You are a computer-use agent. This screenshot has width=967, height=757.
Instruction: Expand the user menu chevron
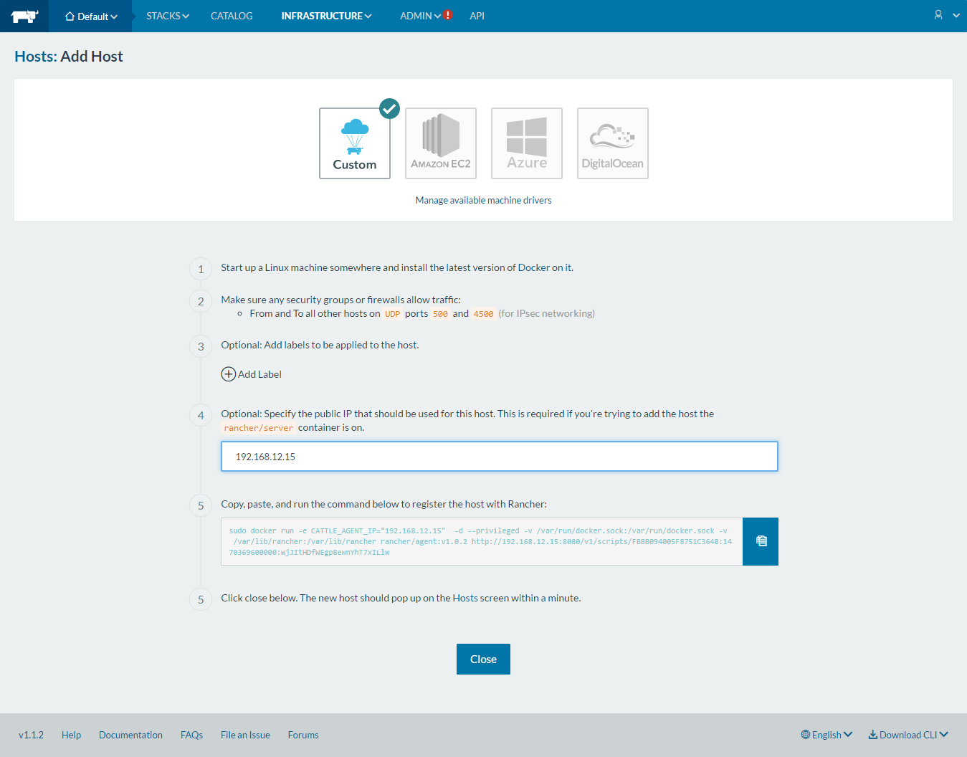[x=956, y=16]
